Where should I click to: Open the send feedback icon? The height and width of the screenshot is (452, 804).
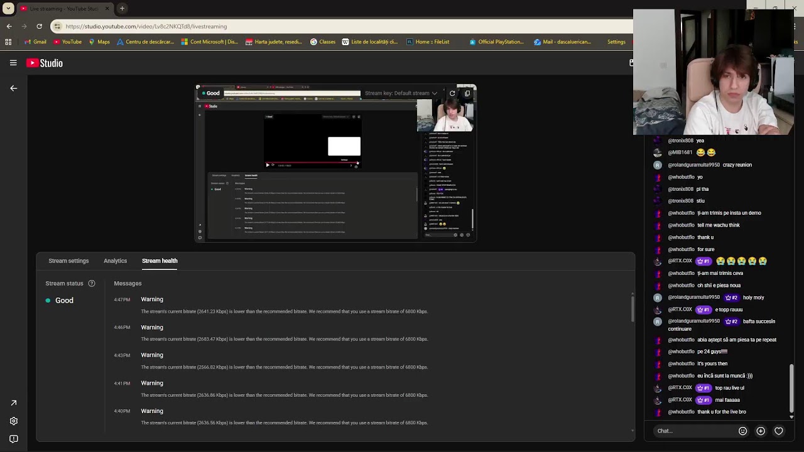point(14,439)
